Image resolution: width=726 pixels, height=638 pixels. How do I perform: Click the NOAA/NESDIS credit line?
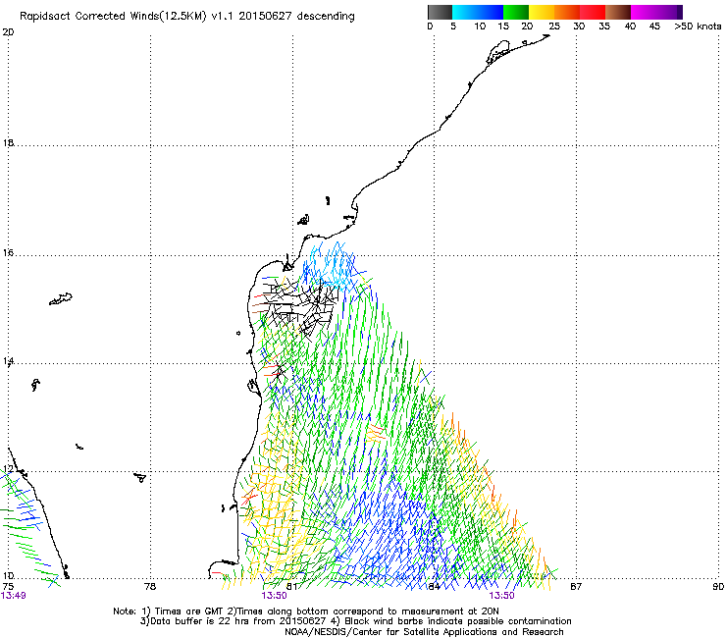[424, 631]
